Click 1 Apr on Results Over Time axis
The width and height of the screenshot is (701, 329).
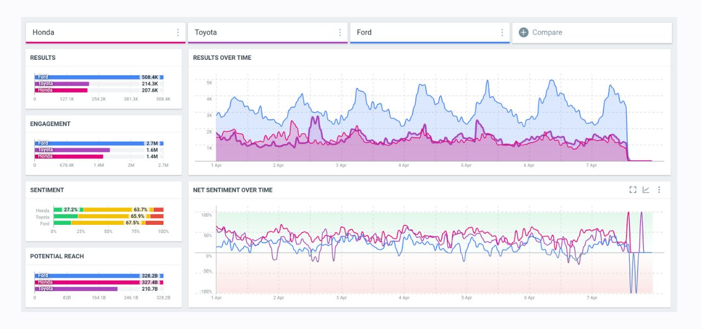[x=216, y=165]
